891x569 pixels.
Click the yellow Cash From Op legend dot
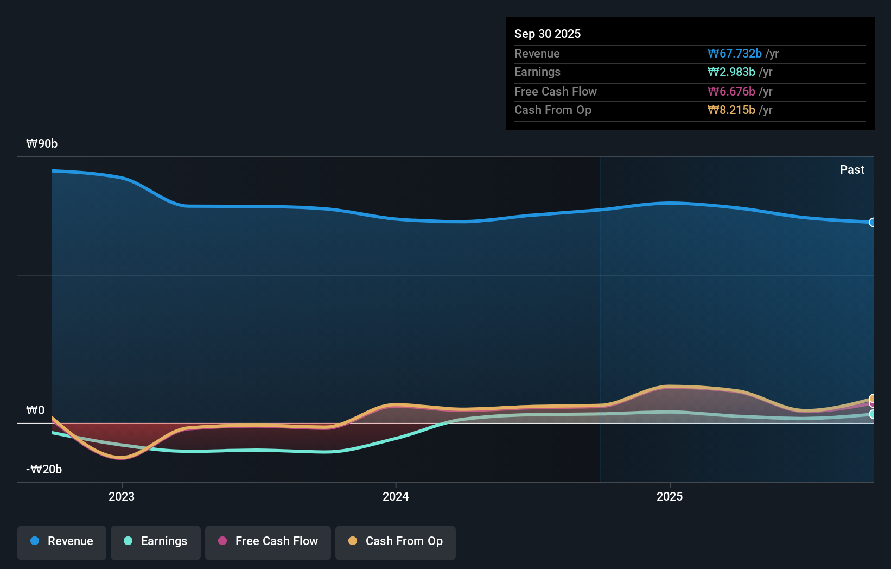[x=353, y=541]
